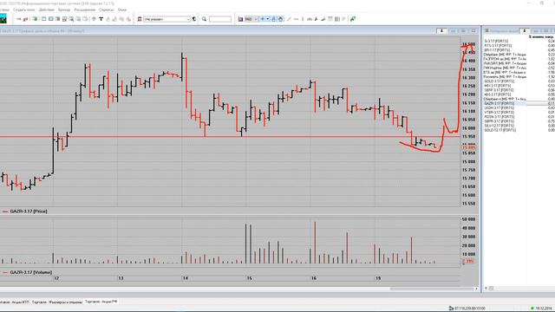Select the horizontal line drawing tool
The image size is (555, 312).
pos(296,19)
